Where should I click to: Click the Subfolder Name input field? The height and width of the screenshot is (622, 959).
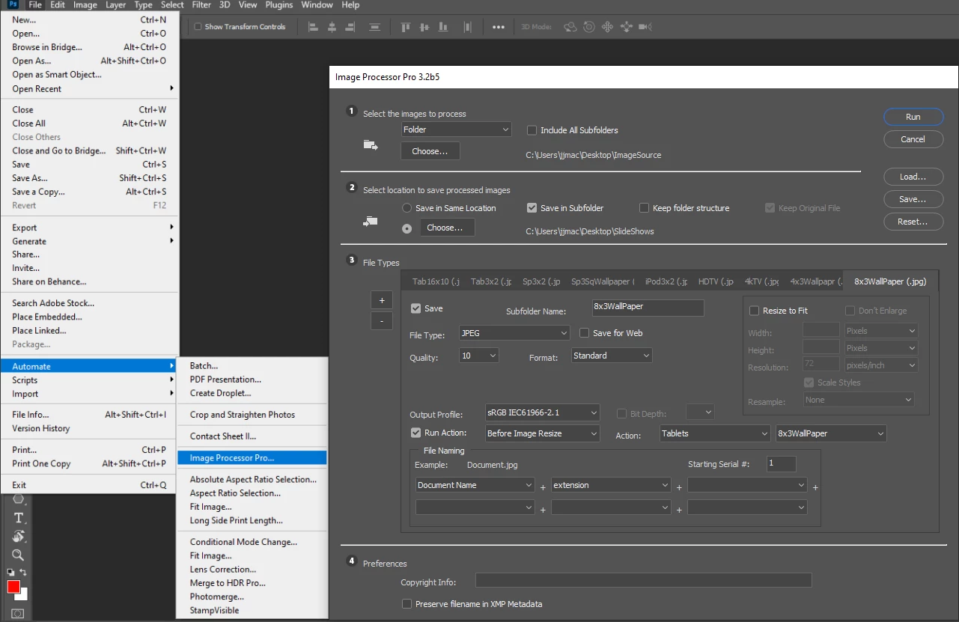coord(648,307)
